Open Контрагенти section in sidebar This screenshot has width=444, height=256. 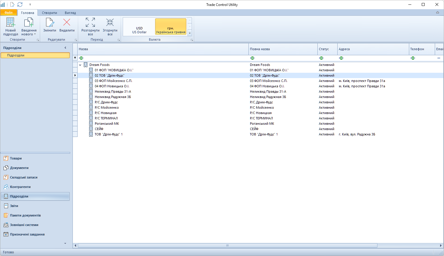pyautogui.click(x=20, y=187)
